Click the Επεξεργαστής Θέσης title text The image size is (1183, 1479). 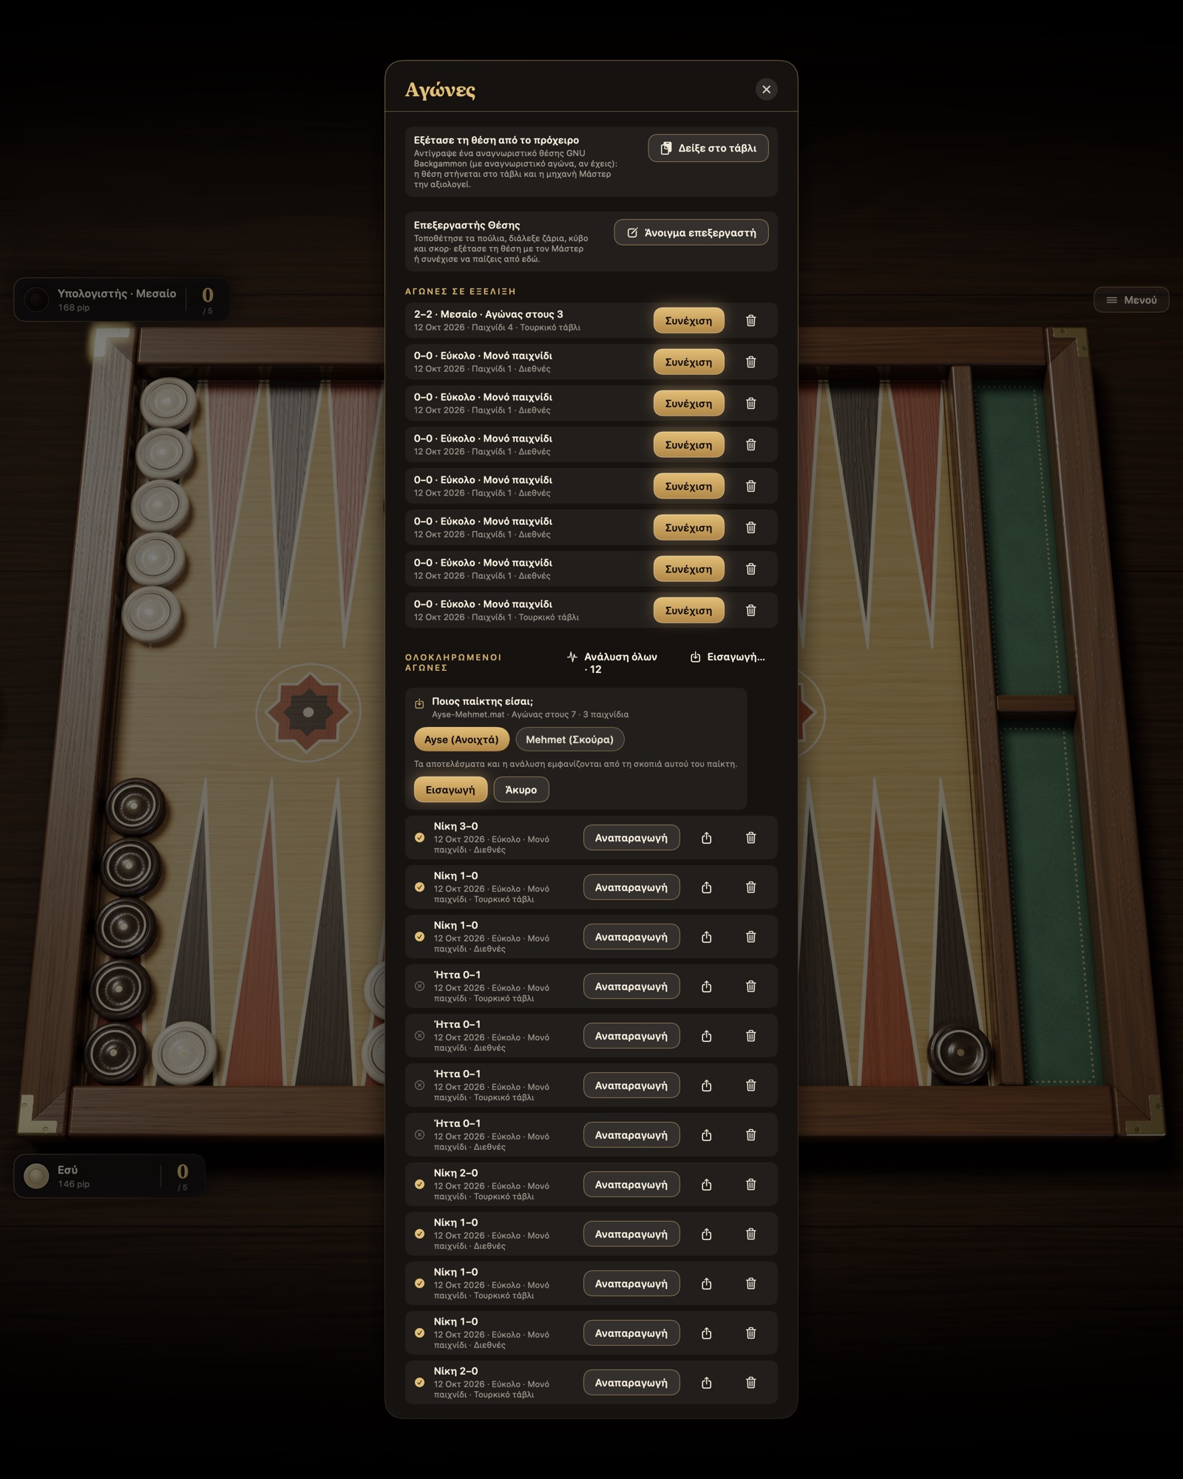click(x=467, y=225)
